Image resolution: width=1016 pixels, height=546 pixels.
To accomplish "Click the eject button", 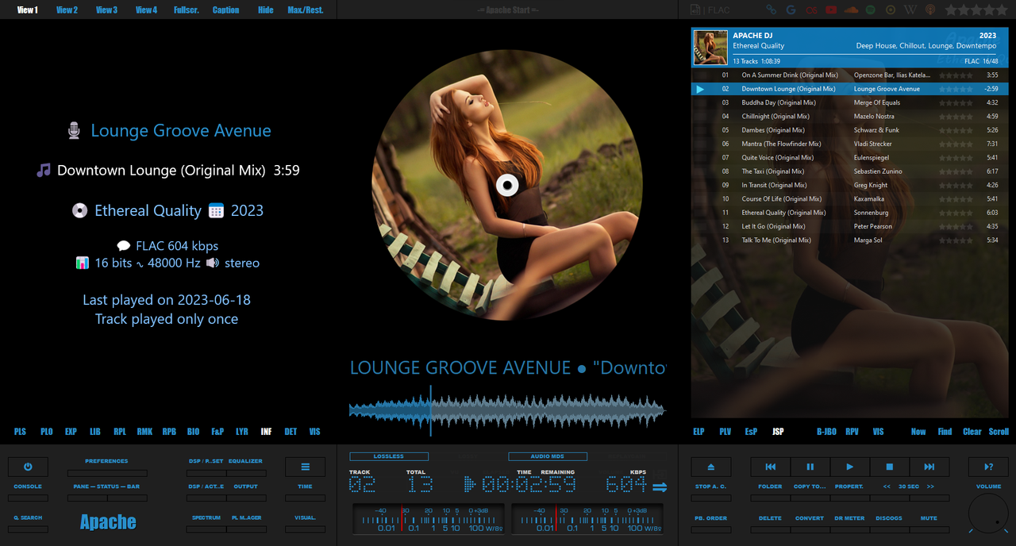I will [710, 467].
